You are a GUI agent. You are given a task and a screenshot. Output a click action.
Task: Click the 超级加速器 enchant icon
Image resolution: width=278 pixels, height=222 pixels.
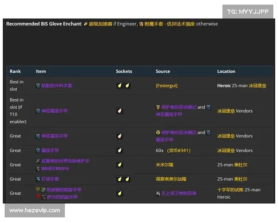pos(86,24)
